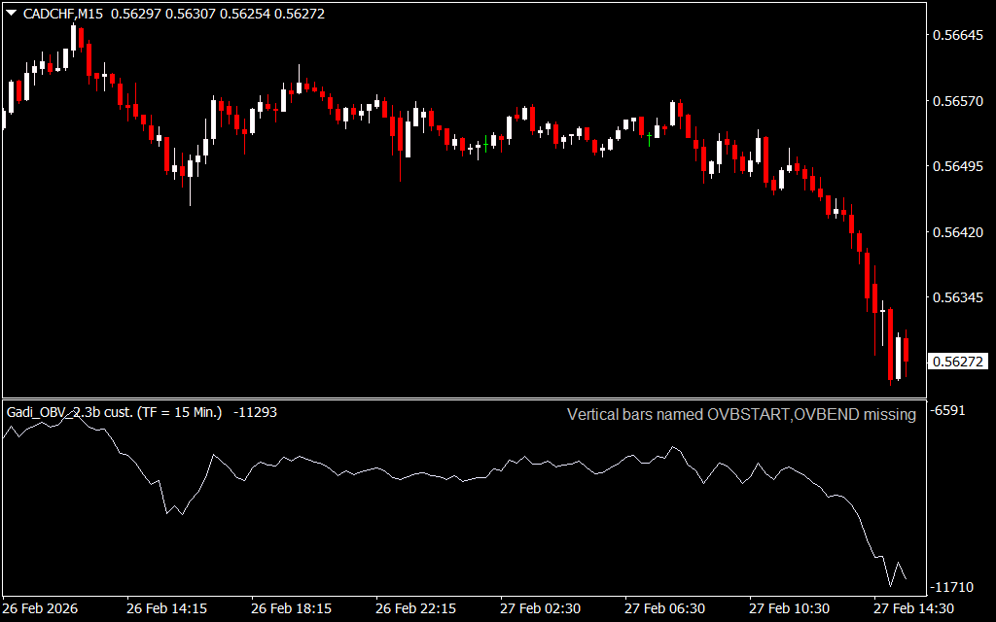Screen dimensions: 996x622
Task: Click the highlighted current price tag 0.56272
Action: pyautogui.click(x=958, y=362)
